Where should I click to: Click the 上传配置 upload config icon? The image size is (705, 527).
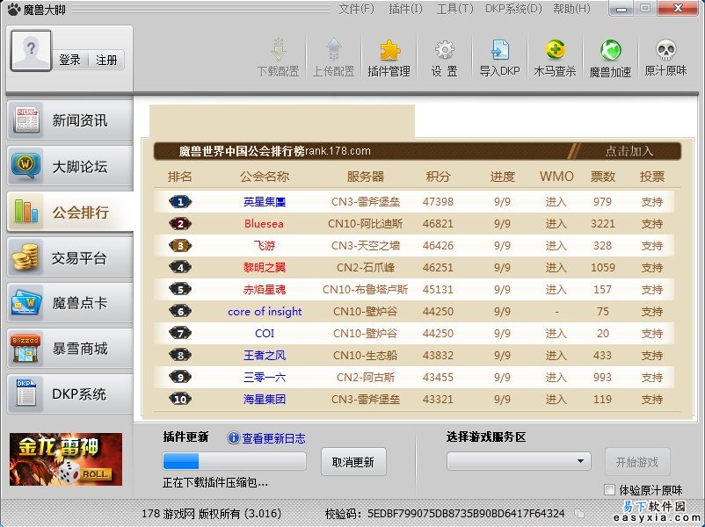coord(334,49)
